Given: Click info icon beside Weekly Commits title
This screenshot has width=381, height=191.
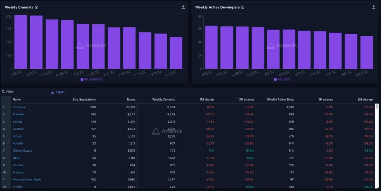Looking at the screenshot, I should click(x=37, y=7).
